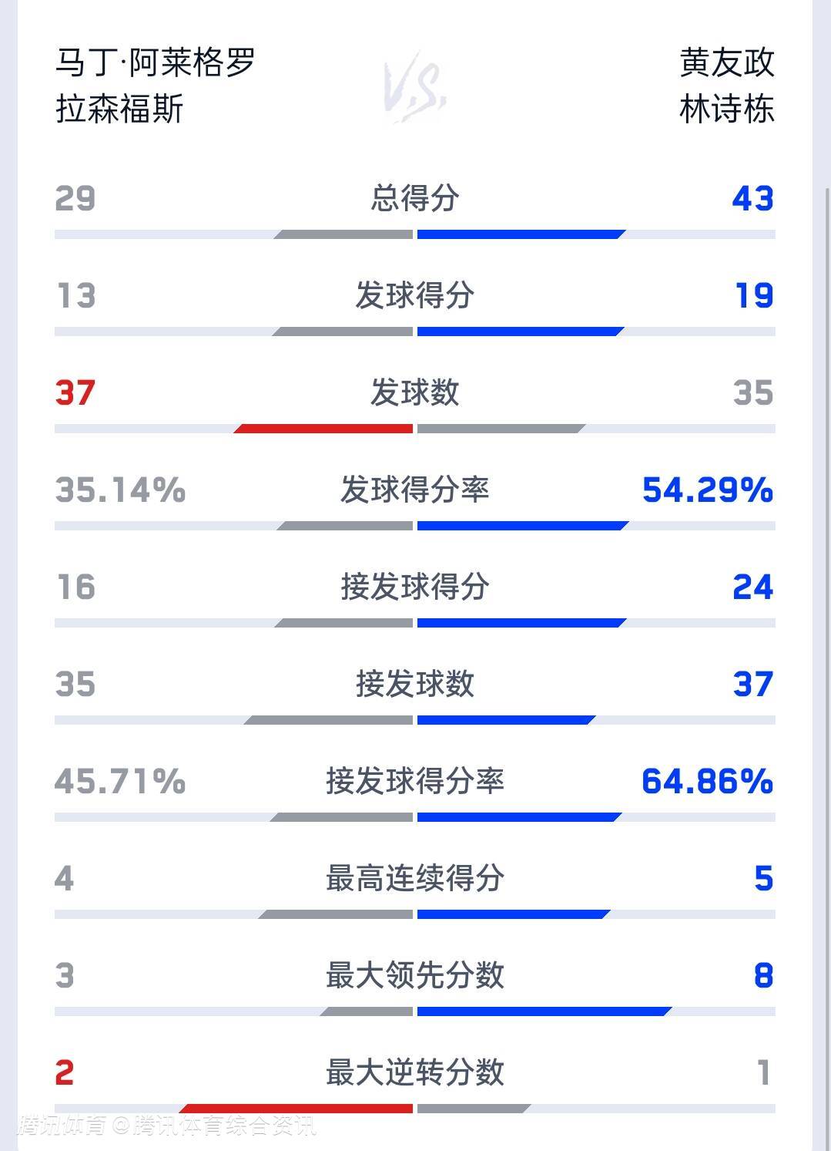The height and width of the screenshot is (1151, 831).
Task: Select the 接发球得分率 label
Action: tap(415, 781)
